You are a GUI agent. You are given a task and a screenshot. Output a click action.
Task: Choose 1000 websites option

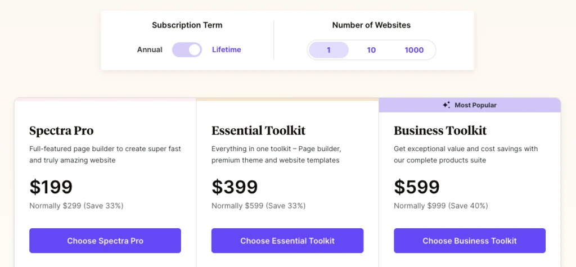(414, 50)
